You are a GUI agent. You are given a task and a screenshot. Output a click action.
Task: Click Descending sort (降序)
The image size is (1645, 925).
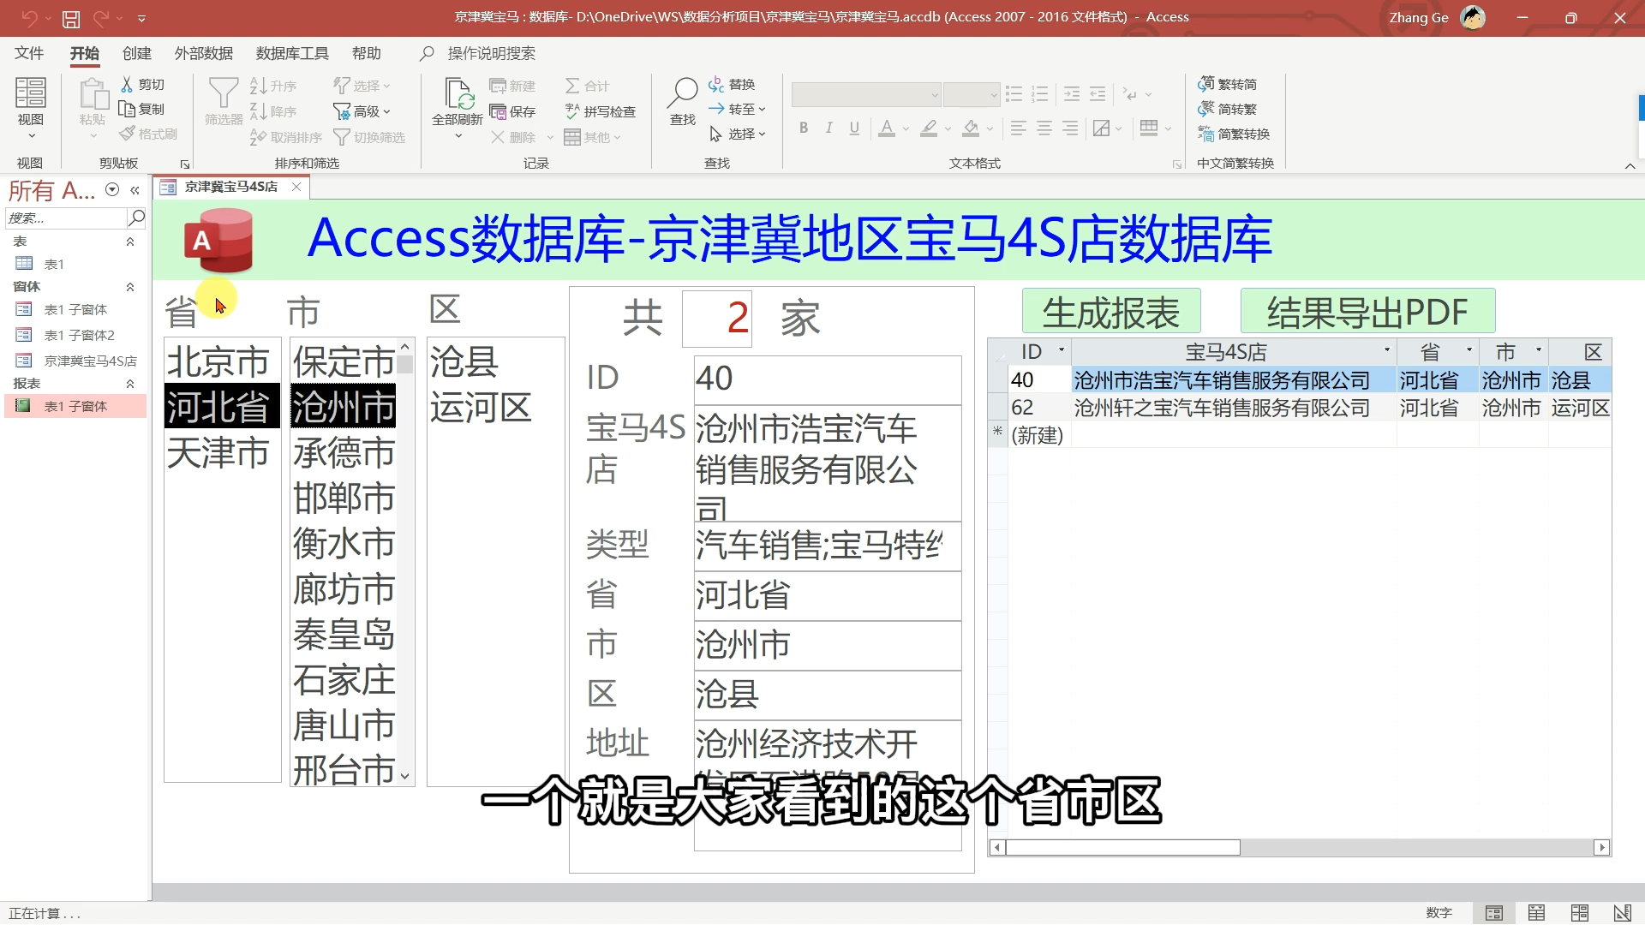click(x=273, y=111)
